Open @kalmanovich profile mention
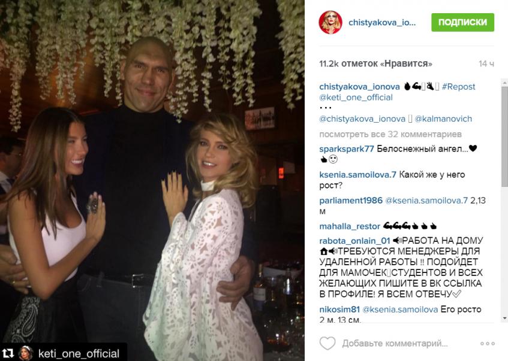This screenshot has height=361, width=508. pos(443,119)
